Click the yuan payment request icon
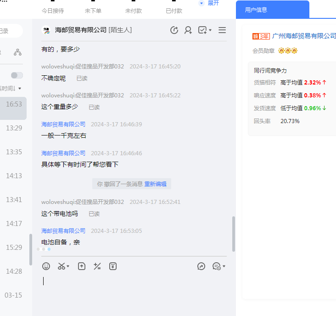Viewport: 336px width, 316px height. [112, 266]
